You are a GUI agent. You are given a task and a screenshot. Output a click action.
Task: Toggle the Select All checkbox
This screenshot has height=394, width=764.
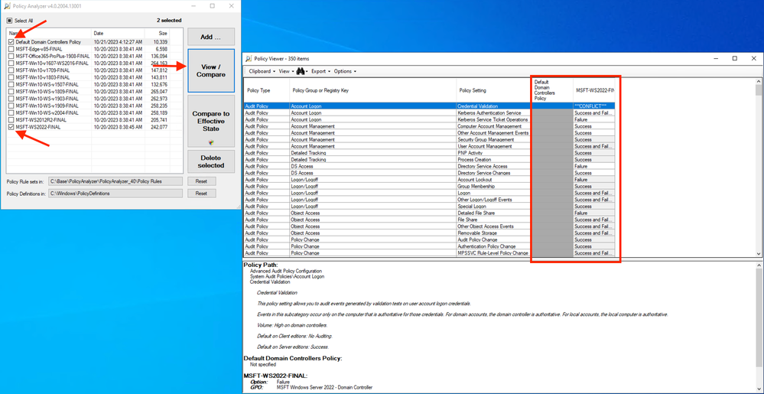click(x=9, y=21)
